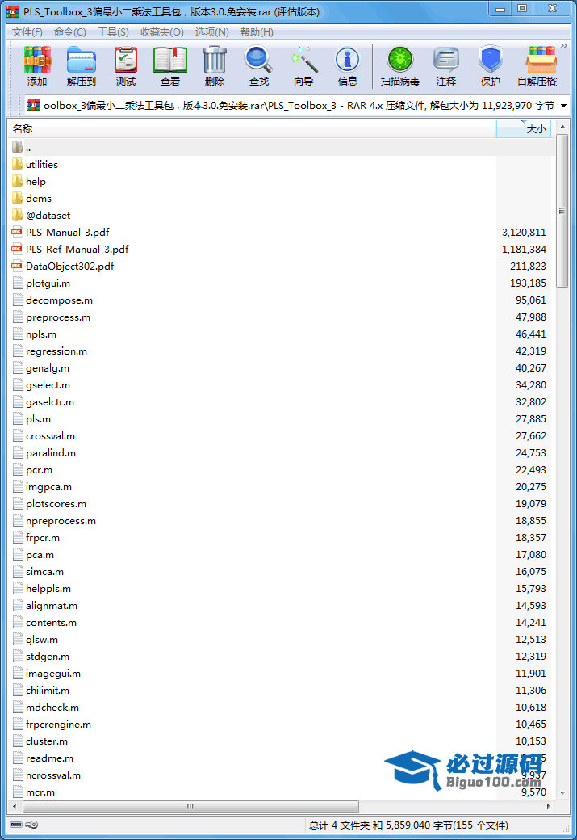Launch the Wizard (向导) wand icon
Image resolution: width=577 pixels, height=840 pixels.
click(303, 65)
